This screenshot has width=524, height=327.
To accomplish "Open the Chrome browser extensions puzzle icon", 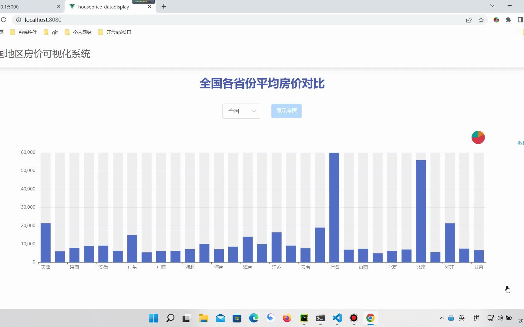I will [x=508, y=20].
